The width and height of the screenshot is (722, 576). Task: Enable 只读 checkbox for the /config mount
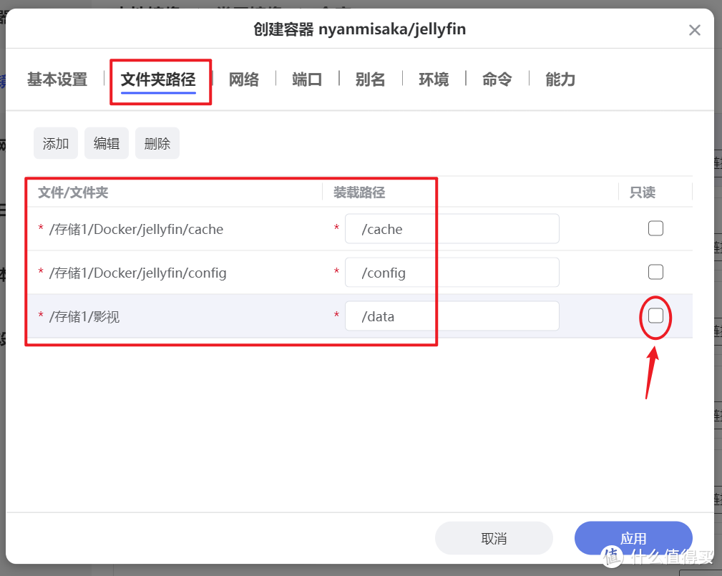click(655, 272)
